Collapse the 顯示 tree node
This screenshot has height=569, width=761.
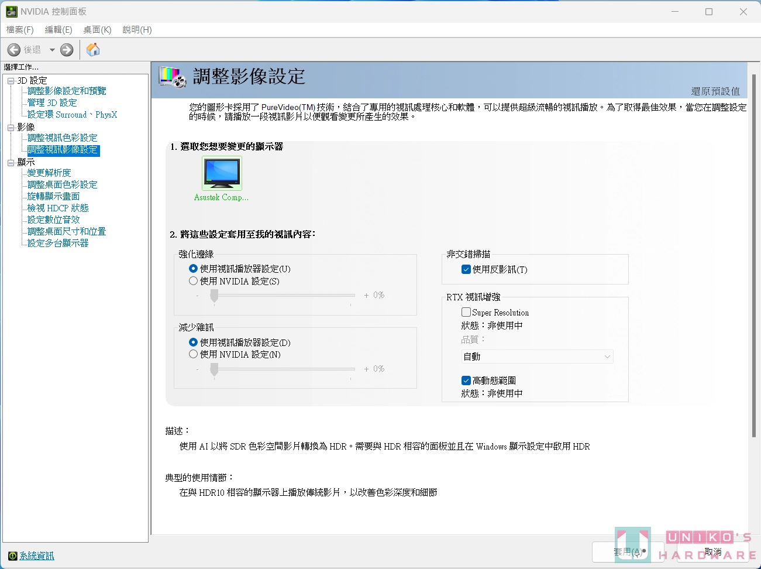coord(11,162)
